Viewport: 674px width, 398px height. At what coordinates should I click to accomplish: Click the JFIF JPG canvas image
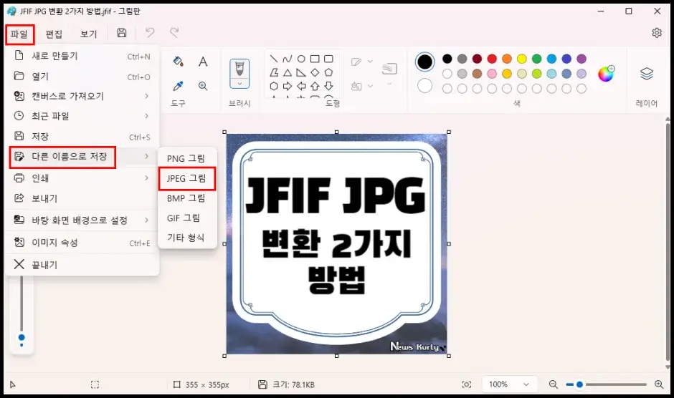click(x=336, y=244)
